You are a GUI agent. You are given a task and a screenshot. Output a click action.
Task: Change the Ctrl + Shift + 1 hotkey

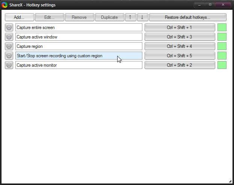pyautogui.click(x=180, y=28)
